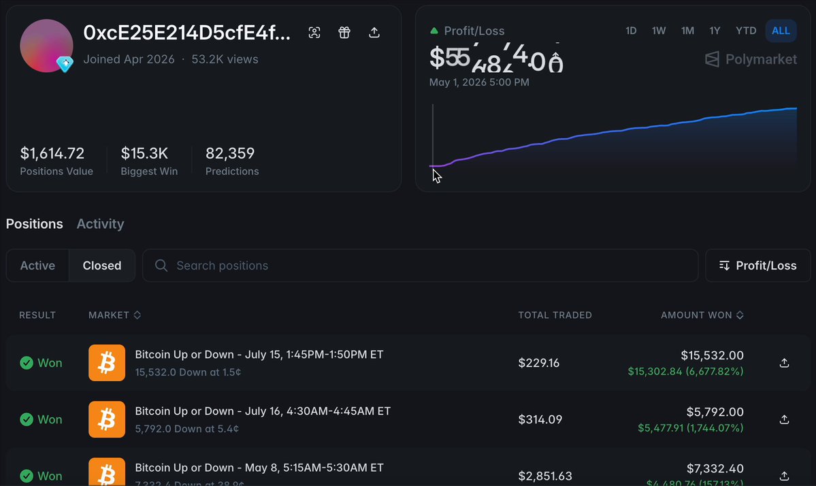The width and height of the screenshot is (816, 486).
Task: Click the QR scan icon beside wallet address
Action: (314, 33)
